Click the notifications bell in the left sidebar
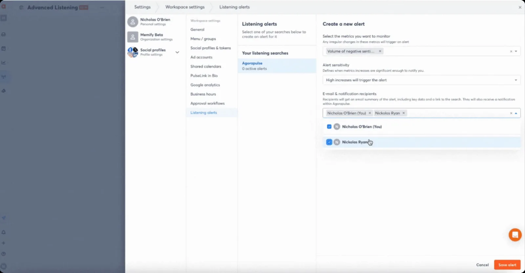 click(x=4, y=232)
